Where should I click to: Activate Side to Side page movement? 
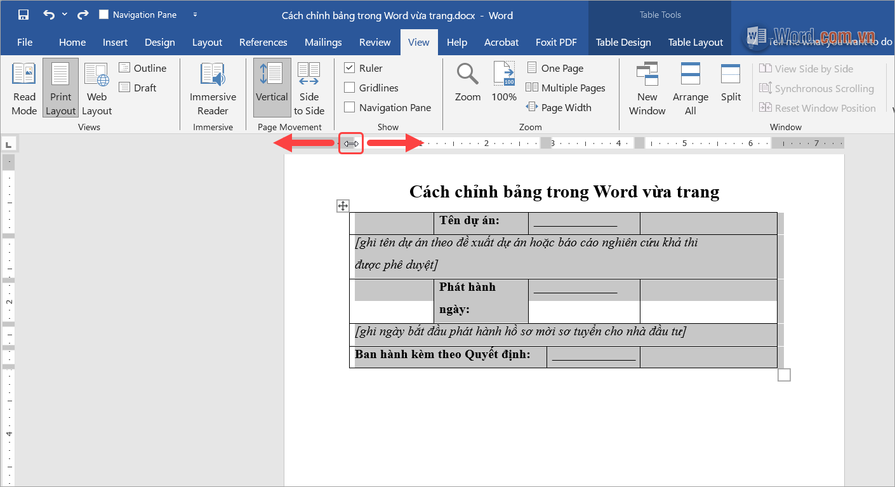tap(308, 88)
